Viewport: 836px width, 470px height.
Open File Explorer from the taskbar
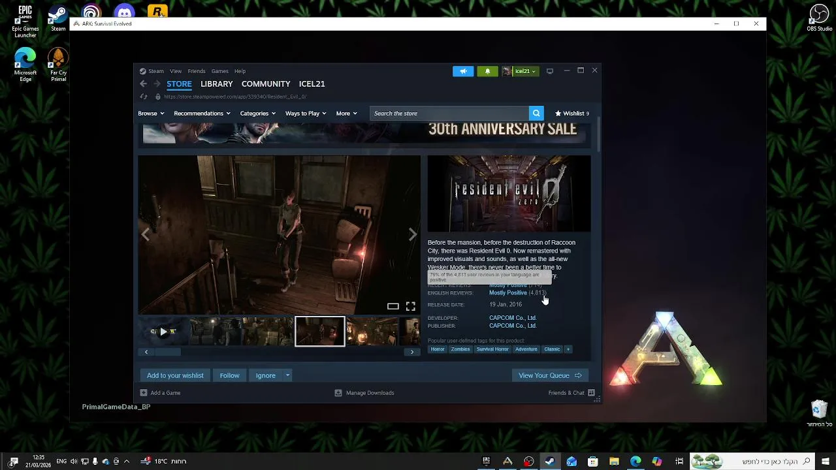[x=614, y=462]
